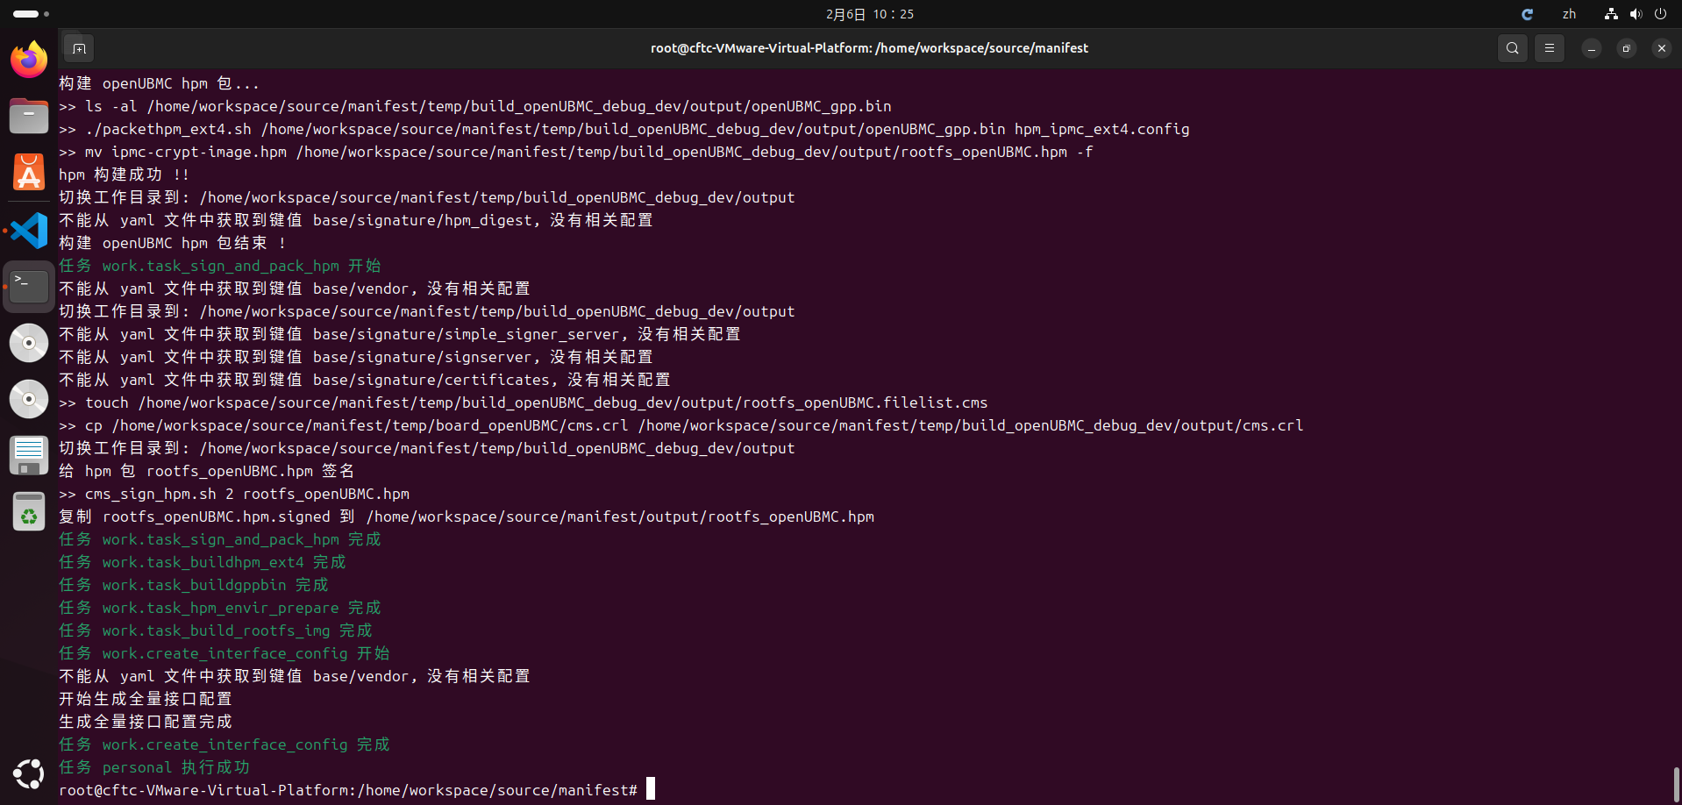Open the second mounted disc icon

tap(29, 399)
